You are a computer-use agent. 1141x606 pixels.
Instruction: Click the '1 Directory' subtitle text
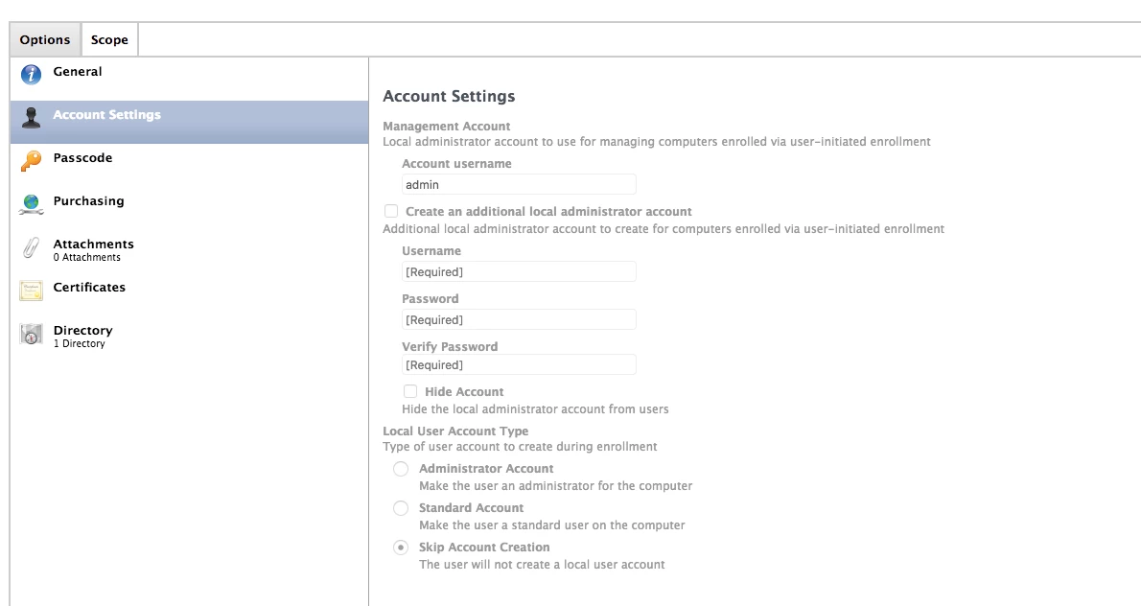pyautogui.click(x=80, y=343)
